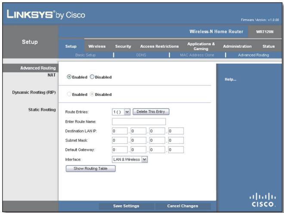Click the Linksys by Cisco logo
The height and width of the screenshot is (213, 284).
[x=46, y=15]
